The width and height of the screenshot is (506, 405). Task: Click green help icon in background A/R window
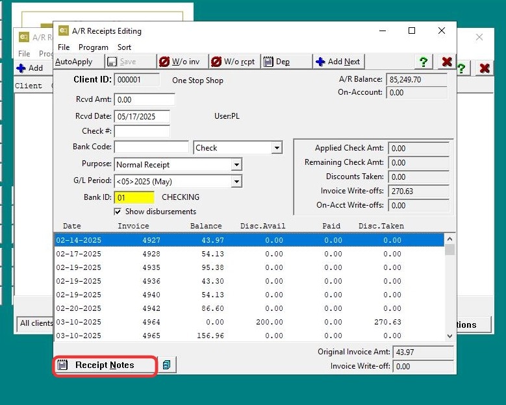point(461,68)
